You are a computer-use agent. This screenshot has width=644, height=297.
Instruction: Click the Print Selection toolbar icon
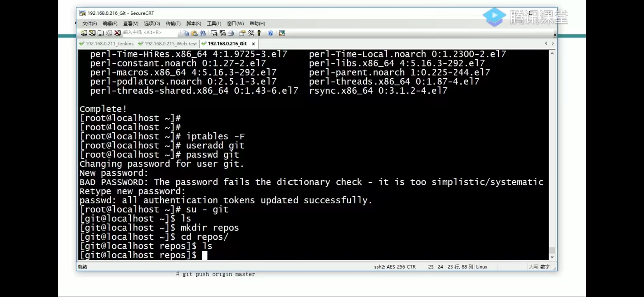click(x=223, y=33)
